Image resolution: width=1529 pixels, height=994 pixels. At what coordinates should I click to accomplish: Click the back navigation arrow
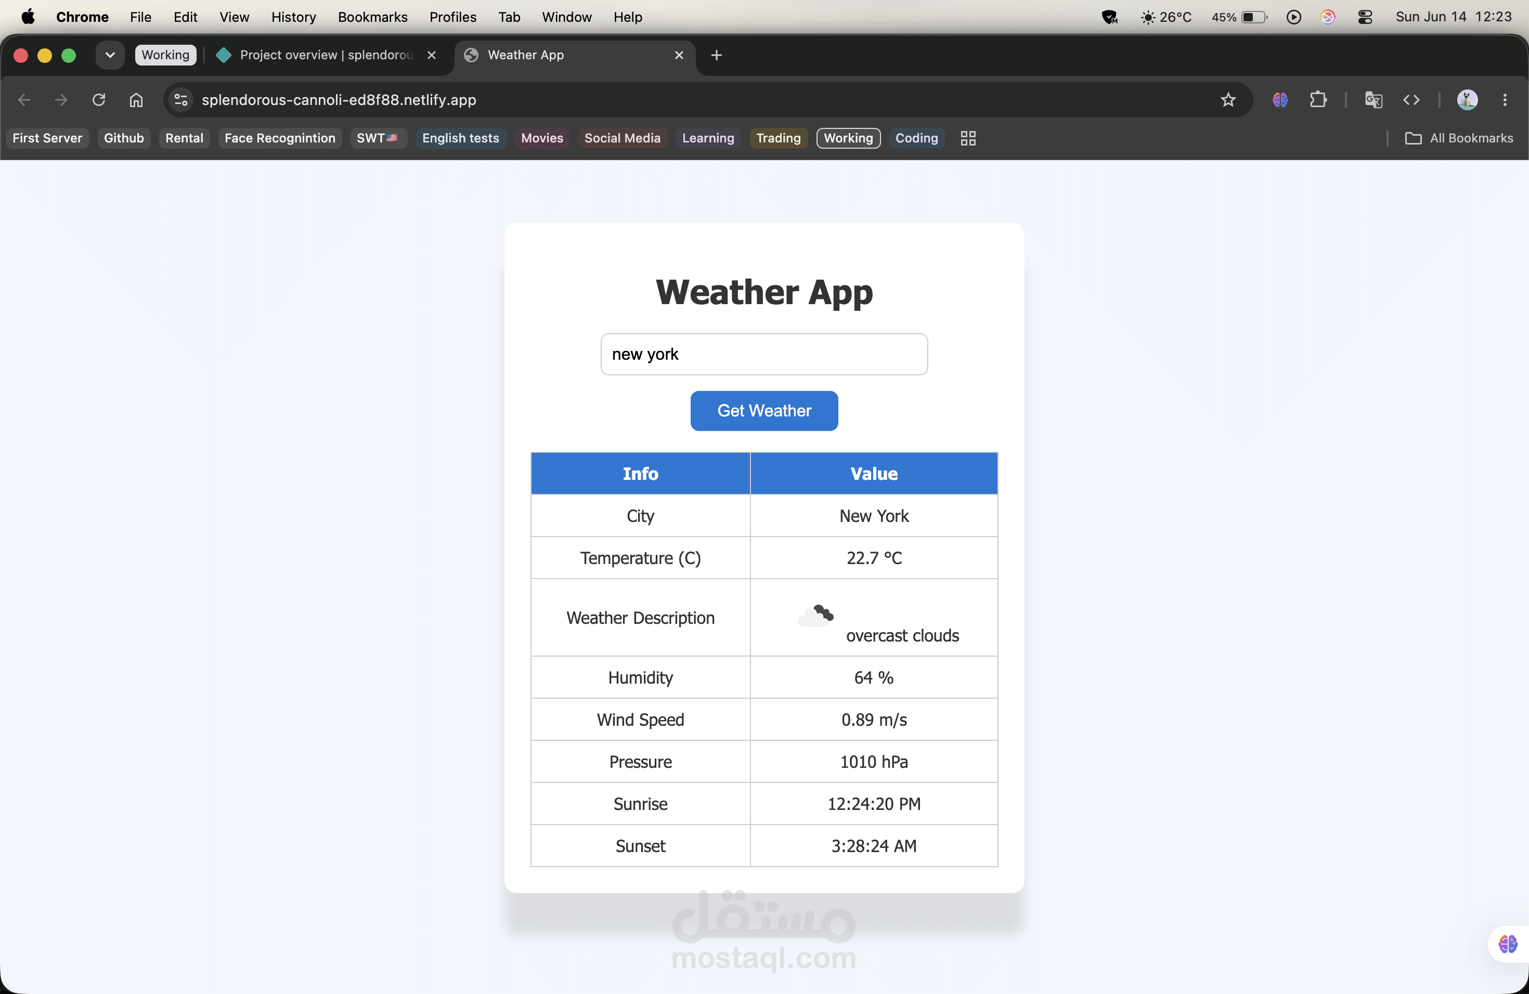click(24, 99)
